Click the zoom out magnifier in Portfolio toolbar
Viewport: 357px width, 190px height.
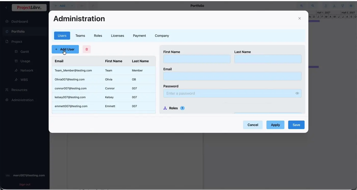click(x=313, y=6)
